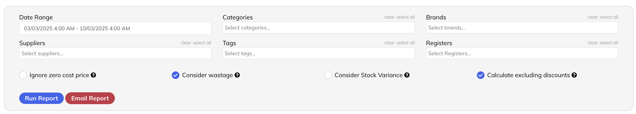Open the Select tags dropdown

pyautogui.click(x=319, y=53)
